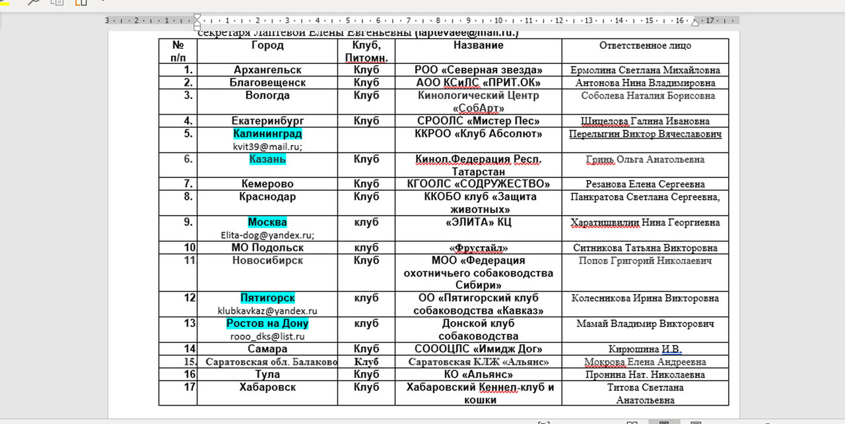Click the highlighted Ростов на Дону text
The width and height of the screenshot is (845, 424).
coord(267,324)
